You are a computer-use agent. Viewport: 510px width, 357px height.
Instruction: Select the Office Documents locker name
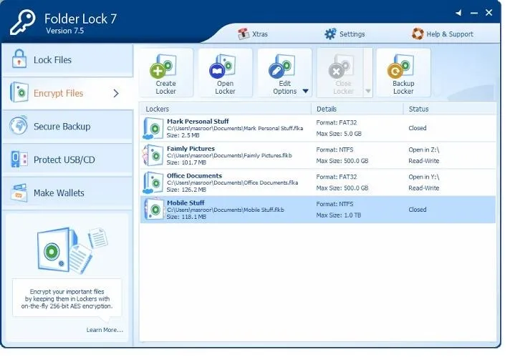(x=194, y=176)
